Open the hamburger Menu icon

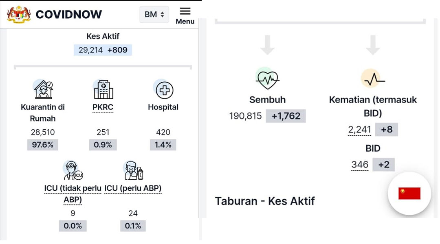pos(185,16)
